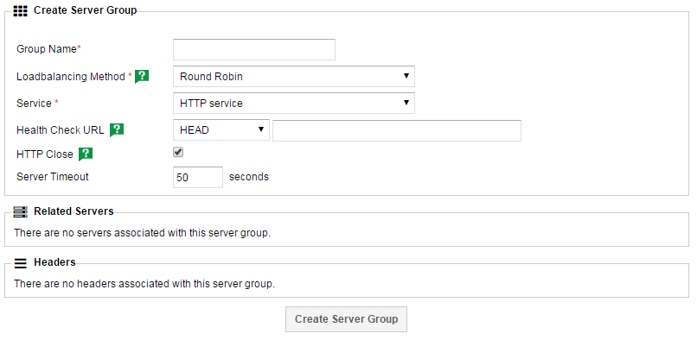This screenshot has width=697, height=340.
Task: Click the no servers associated message
Action: click(142, 233)
